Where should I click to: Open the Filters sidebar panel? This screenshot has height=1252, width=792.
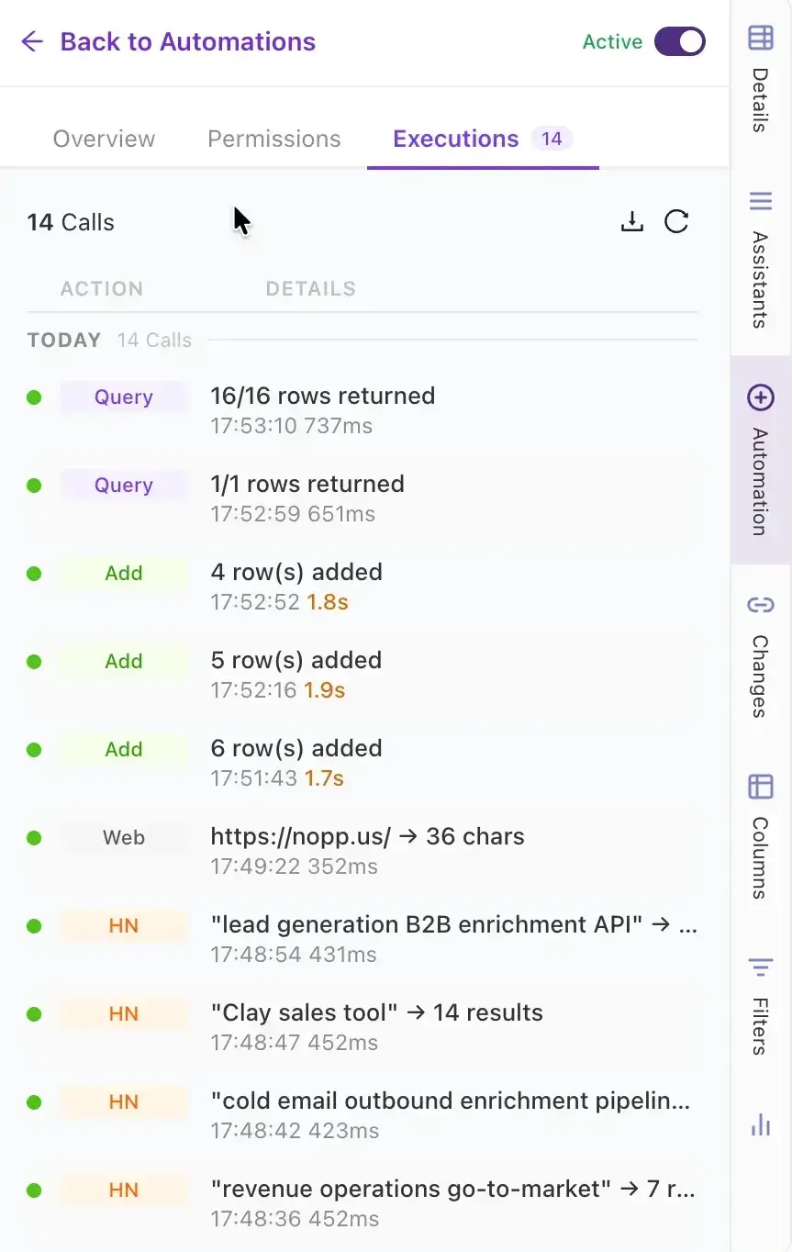tap(760, 1005)
